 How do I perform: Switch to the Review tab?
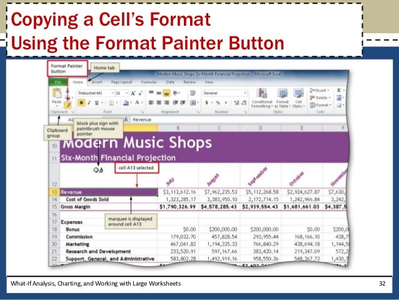tap(189, 82)
